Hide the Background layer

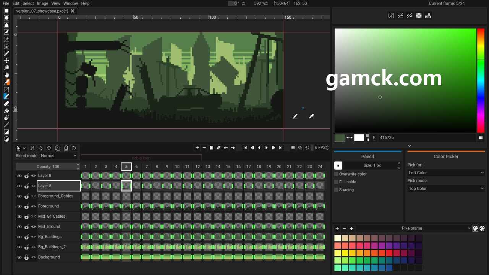pyautogui.click(x=19, y=257)
